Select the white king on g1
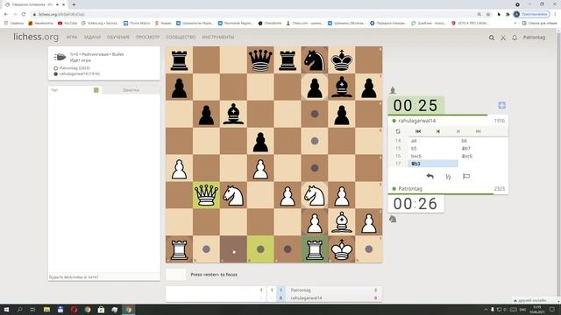 [342, 249]
